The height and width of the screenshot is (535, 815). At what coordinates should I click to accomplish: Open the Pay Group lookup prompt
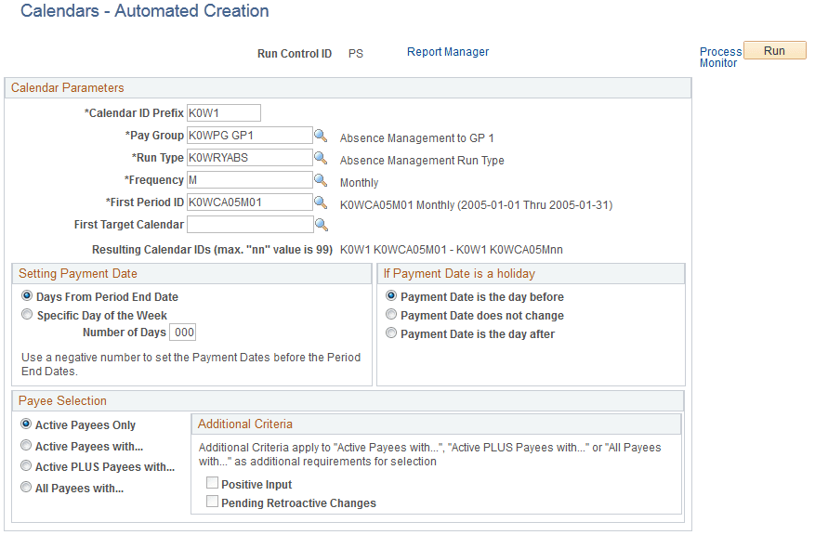[321, 135]
